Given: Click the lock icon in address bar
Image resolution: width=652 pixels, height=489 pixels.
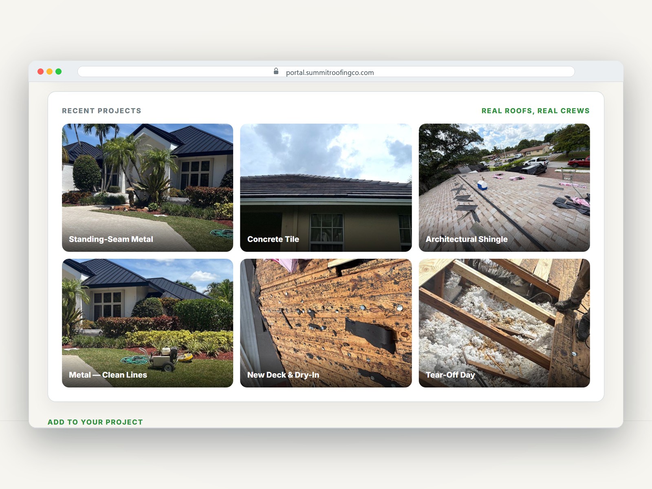Looking at the screenshot, I should (276, 71).
